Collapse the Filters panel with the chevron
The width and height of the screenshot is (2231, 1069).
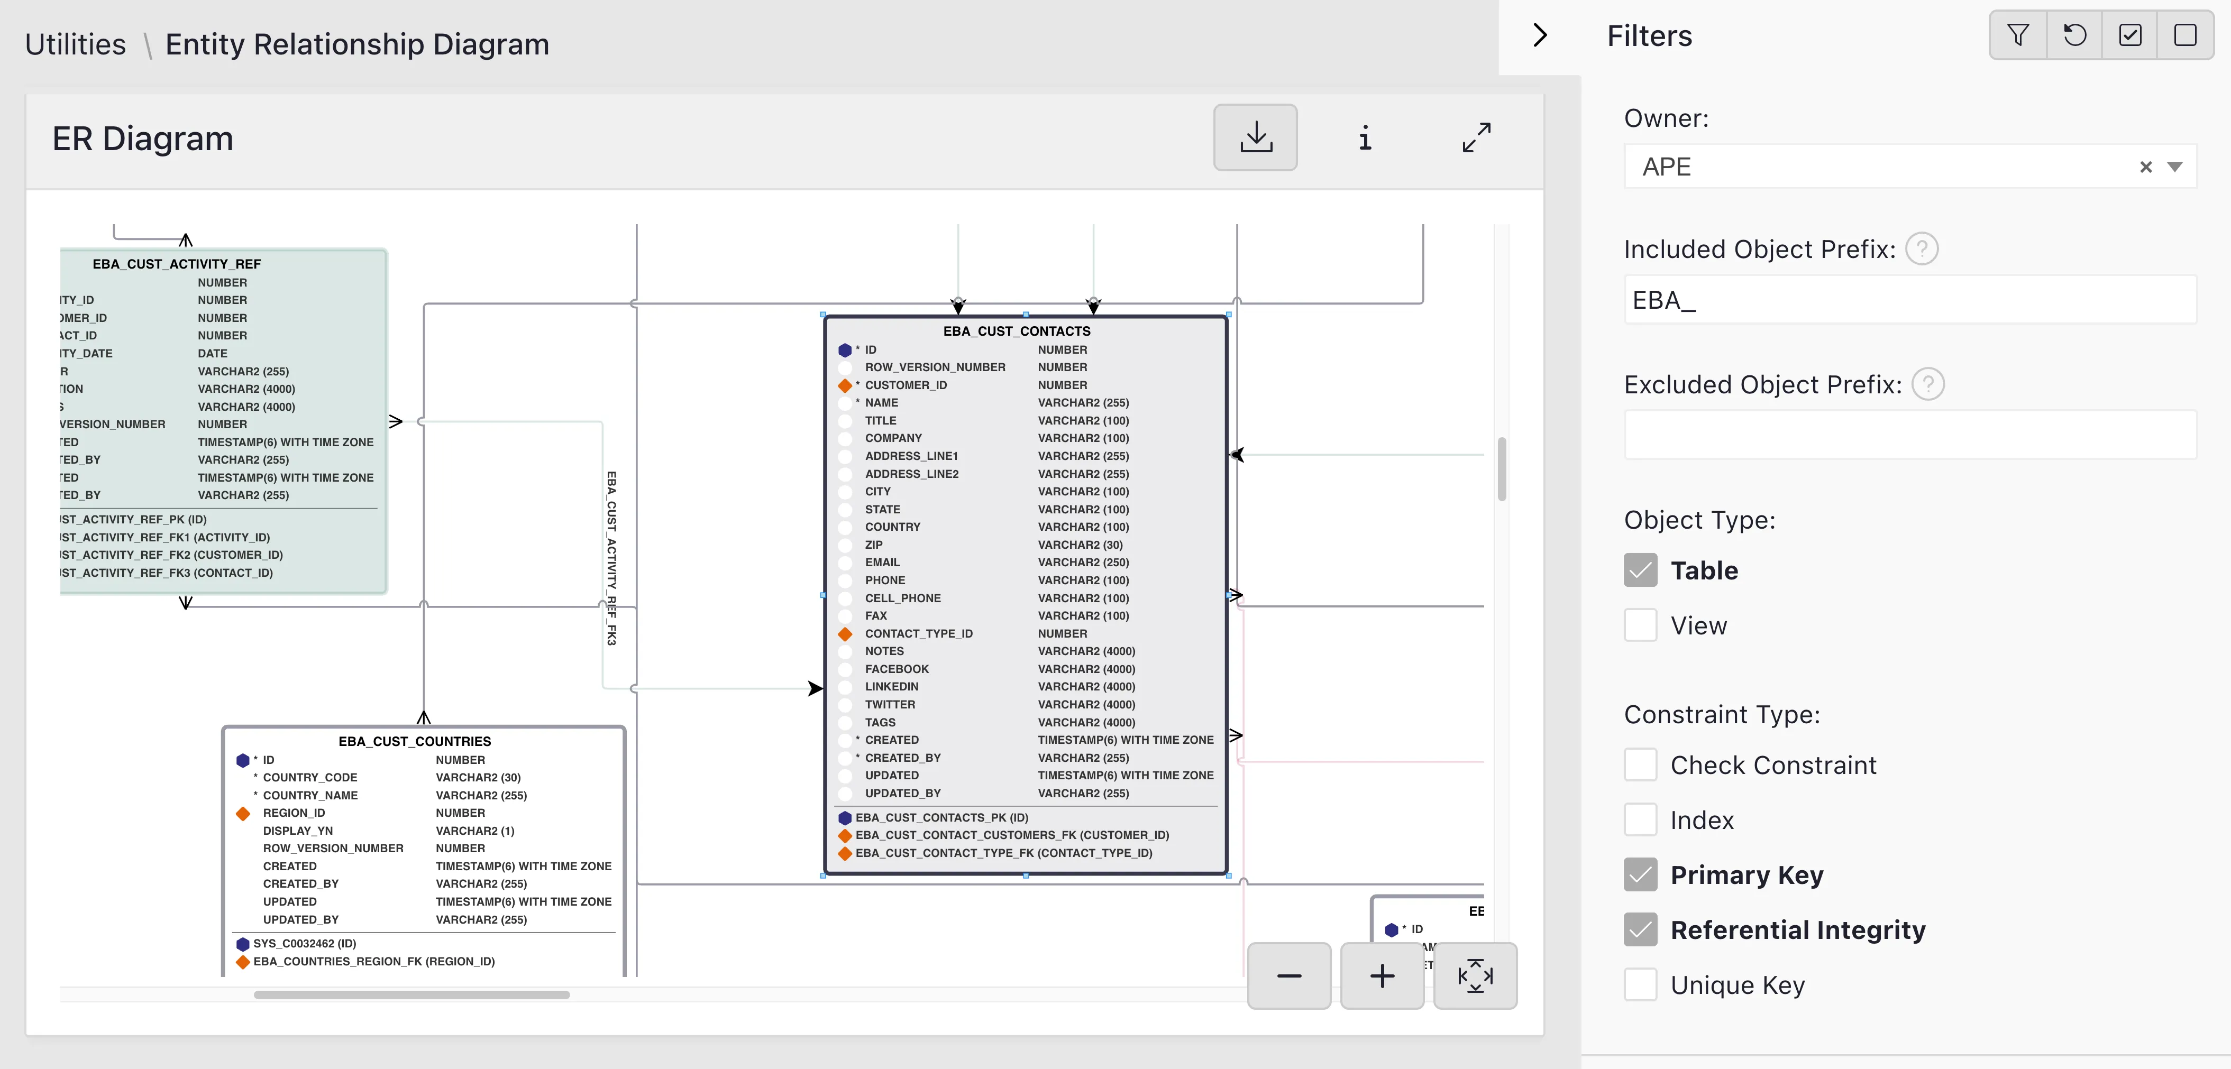[x=1540, y=34]
